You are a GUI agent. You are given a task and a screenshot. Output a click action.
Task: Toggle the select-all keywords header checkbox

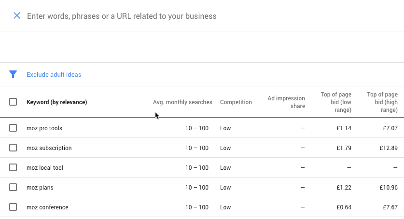click(x=13, y=102)
